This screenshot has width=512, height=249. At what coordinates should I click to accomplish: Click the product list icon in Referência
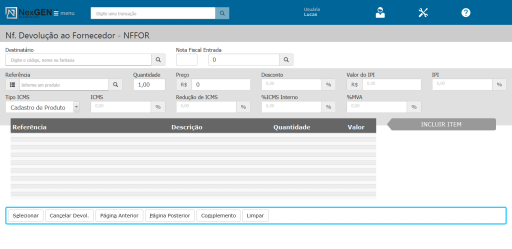[12, 85]
